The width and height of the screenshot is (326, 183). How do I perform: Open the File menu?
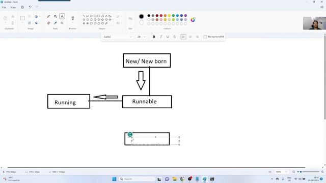[4, 7]
